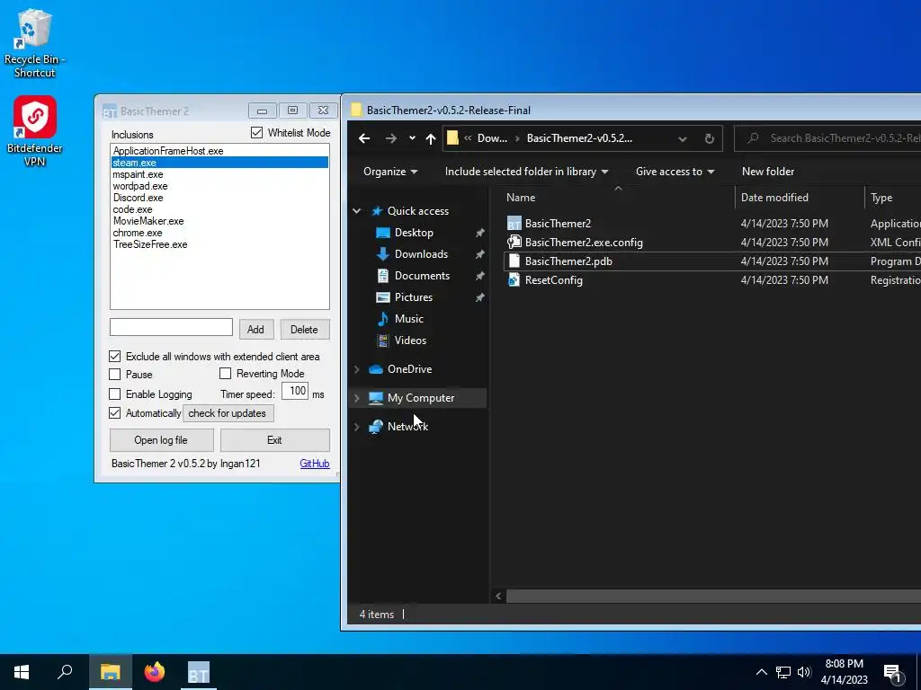The height and width of the screenshot is (690, 921).
Task: Toggle Exclude all windows with extended client area
Action: 115,356
